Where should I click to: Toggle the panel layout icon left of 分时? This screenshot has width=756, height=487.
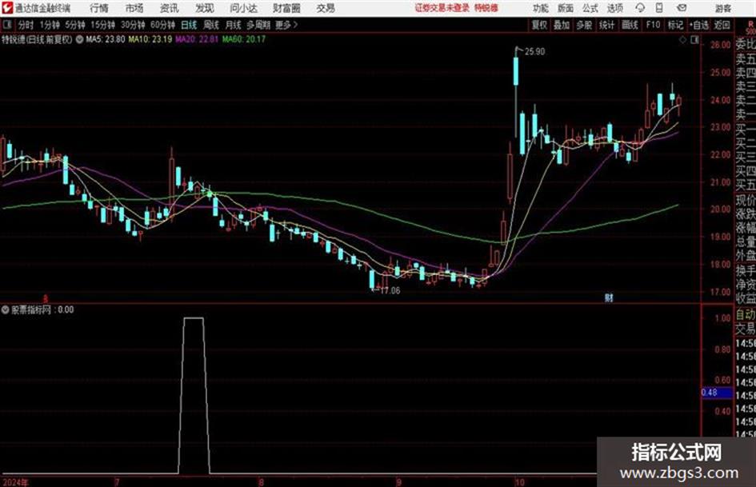[x=6, y=25]
